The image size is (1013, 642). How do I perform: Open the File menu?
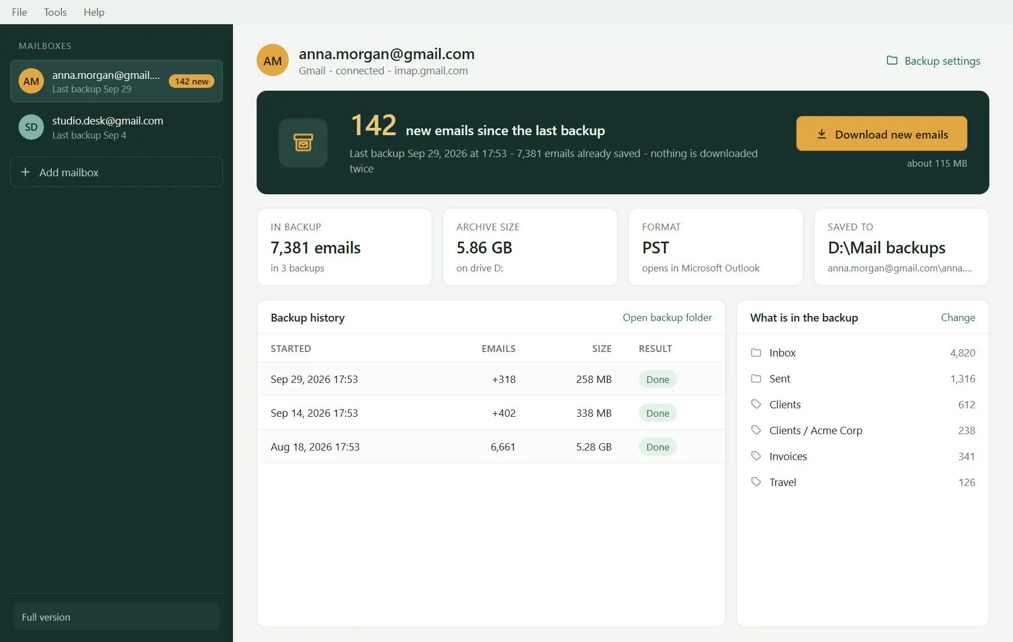point(19,12)
